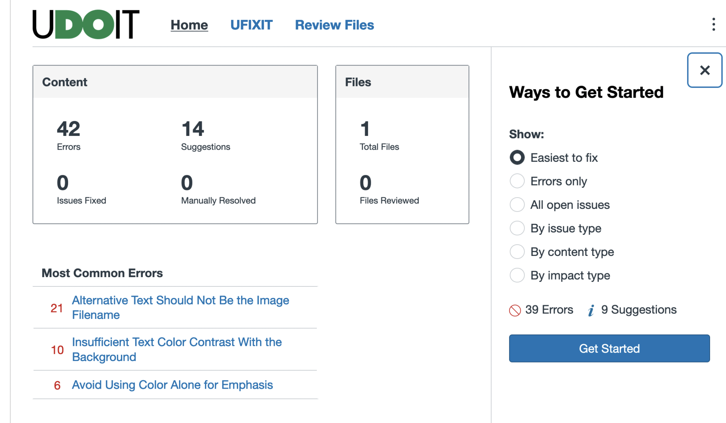This screenshot has width=726, height=423.
Task: Open the Review Files page
Action: coord(334,25)
